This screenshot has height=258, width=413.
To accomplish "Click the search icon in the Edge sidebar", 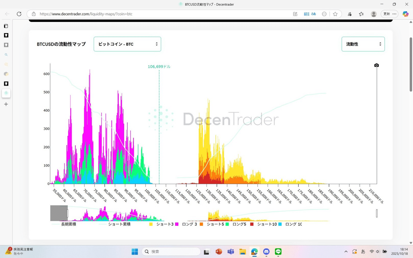I will pos(6,54).
